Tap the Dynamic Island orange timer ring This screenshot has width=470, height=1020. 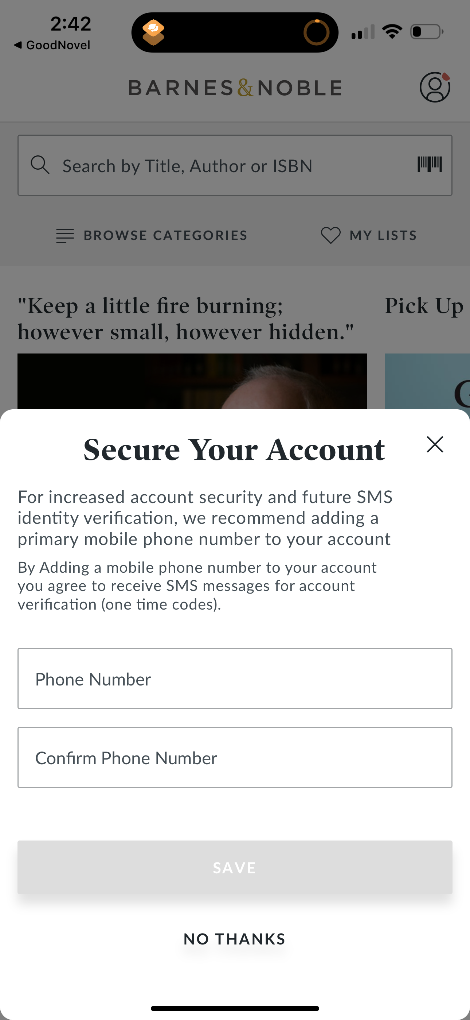[x=316, y=32]
